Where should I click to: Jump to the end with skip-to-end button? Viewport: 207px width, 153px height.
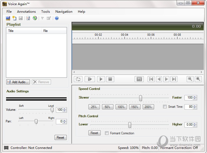pos(174,79)
